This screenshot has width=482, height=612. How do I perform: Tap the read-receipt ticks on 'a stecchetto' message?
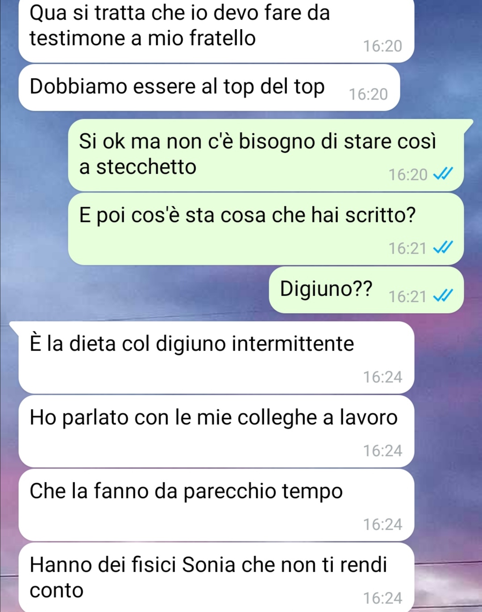coord(443,173)
